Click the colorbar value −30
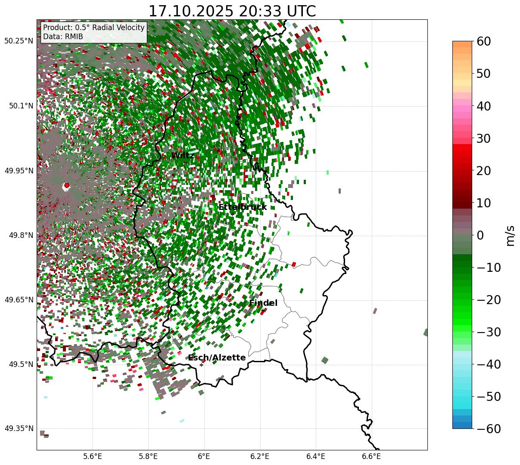 (x=489, y=332)
